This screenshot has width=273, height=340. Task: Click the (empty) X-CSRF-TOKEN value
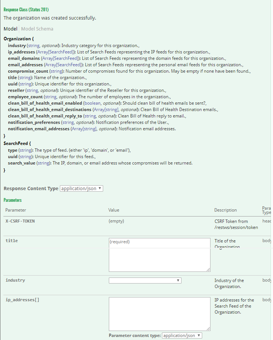coord(116,221)
